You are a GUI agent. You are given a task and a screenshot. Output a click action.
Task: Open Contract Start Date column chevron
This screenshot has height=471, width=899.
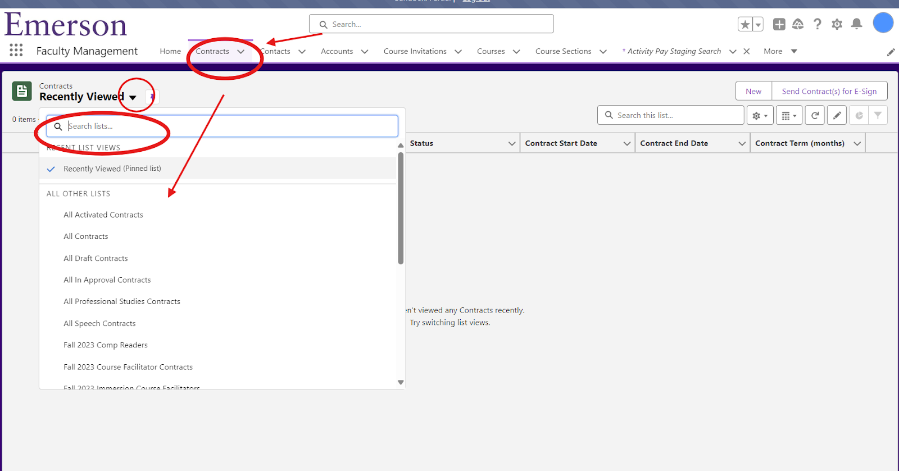(x=627, y=143)
